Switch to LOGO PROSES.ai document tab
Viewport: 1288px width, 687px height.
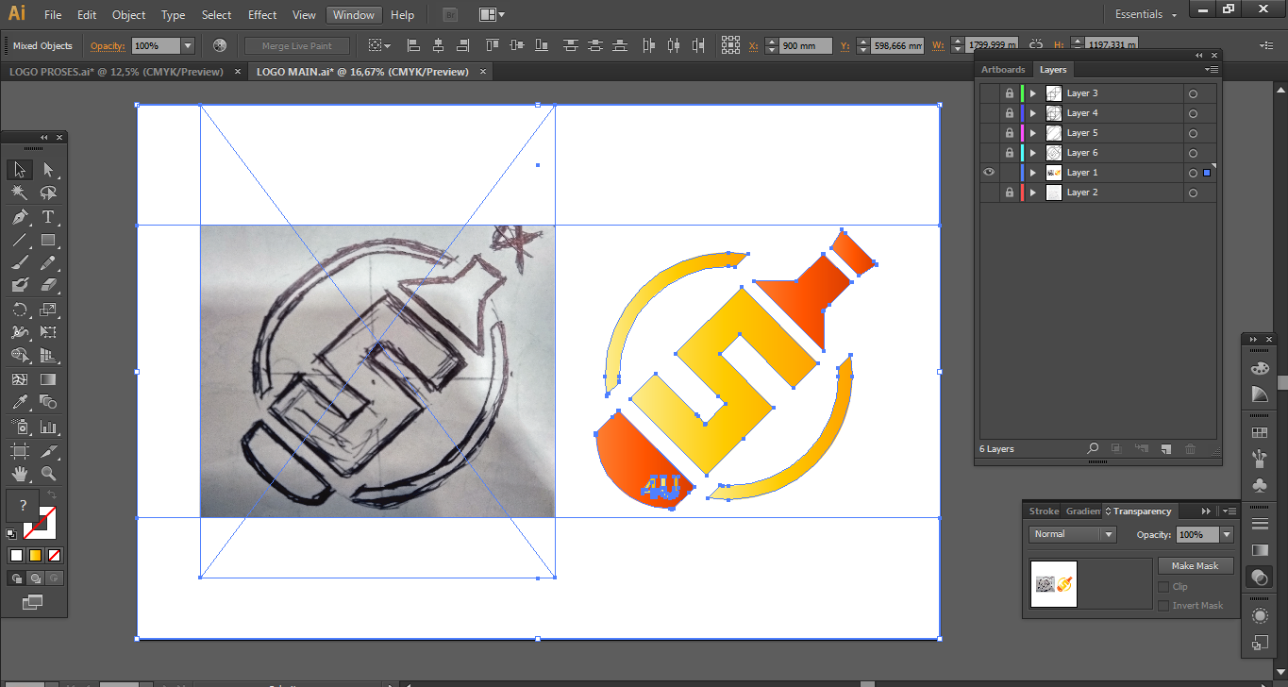[x=116, y=72]
